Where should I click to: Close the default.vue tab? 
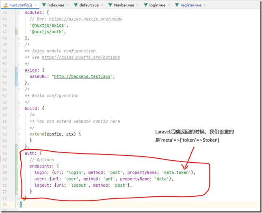pos(102,5)
